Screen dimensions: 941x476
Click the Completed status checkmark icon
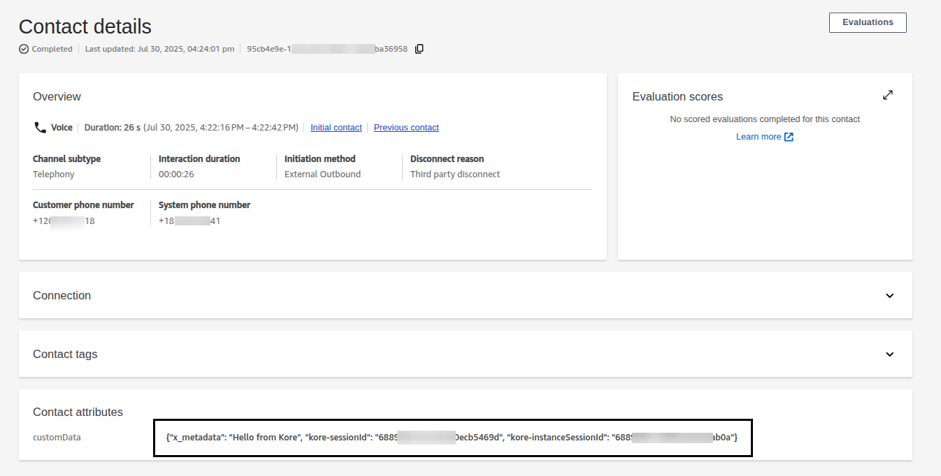point(24,49)
